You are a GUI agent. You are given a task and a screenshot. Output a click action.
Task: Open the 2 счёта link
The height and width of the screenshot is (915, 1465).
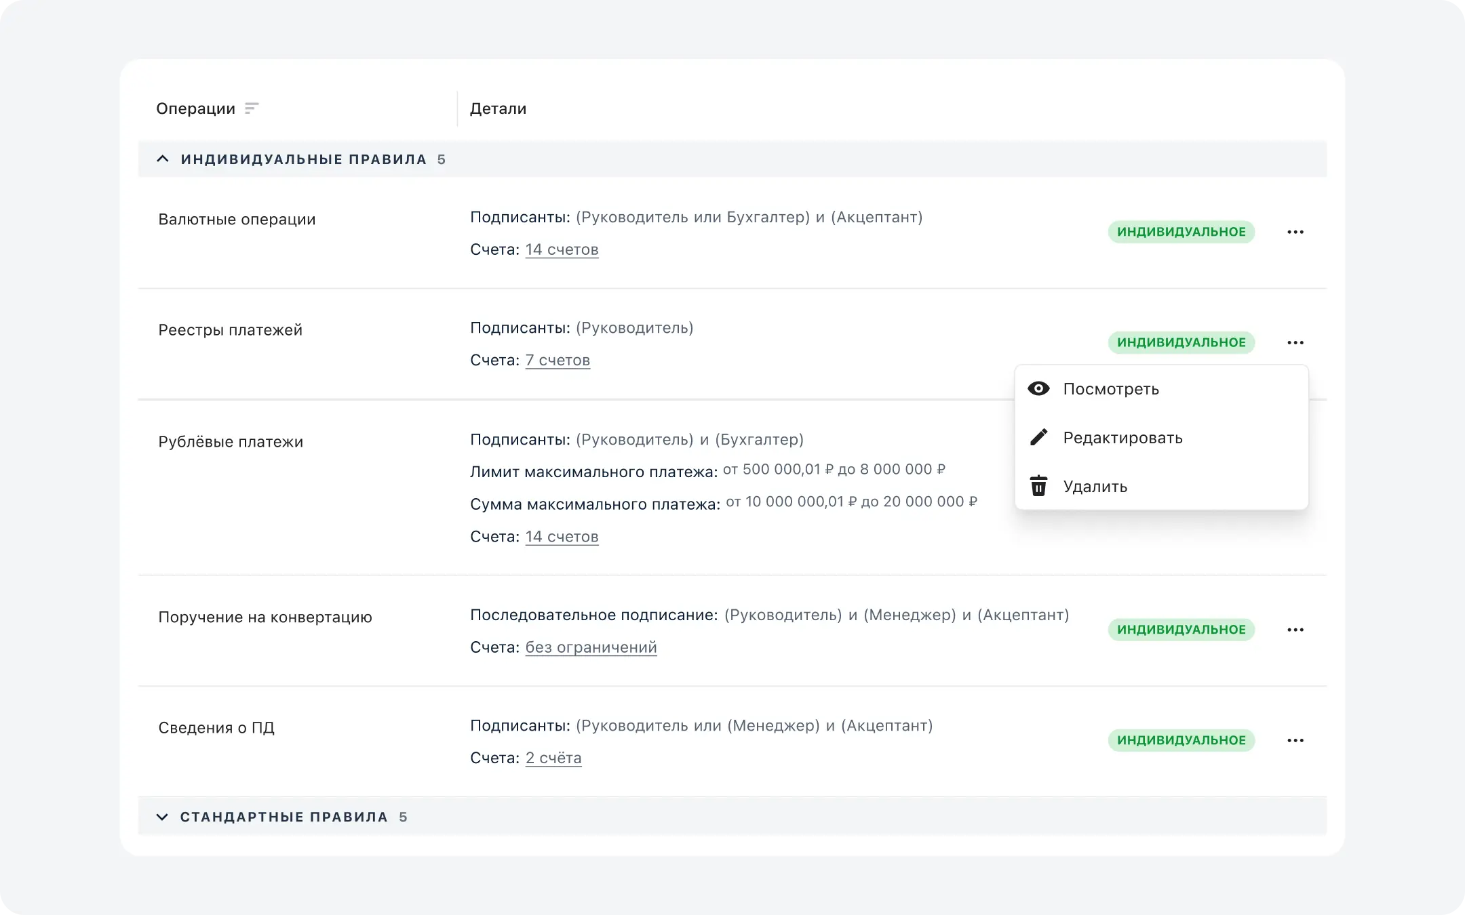[x=553, y=758]
